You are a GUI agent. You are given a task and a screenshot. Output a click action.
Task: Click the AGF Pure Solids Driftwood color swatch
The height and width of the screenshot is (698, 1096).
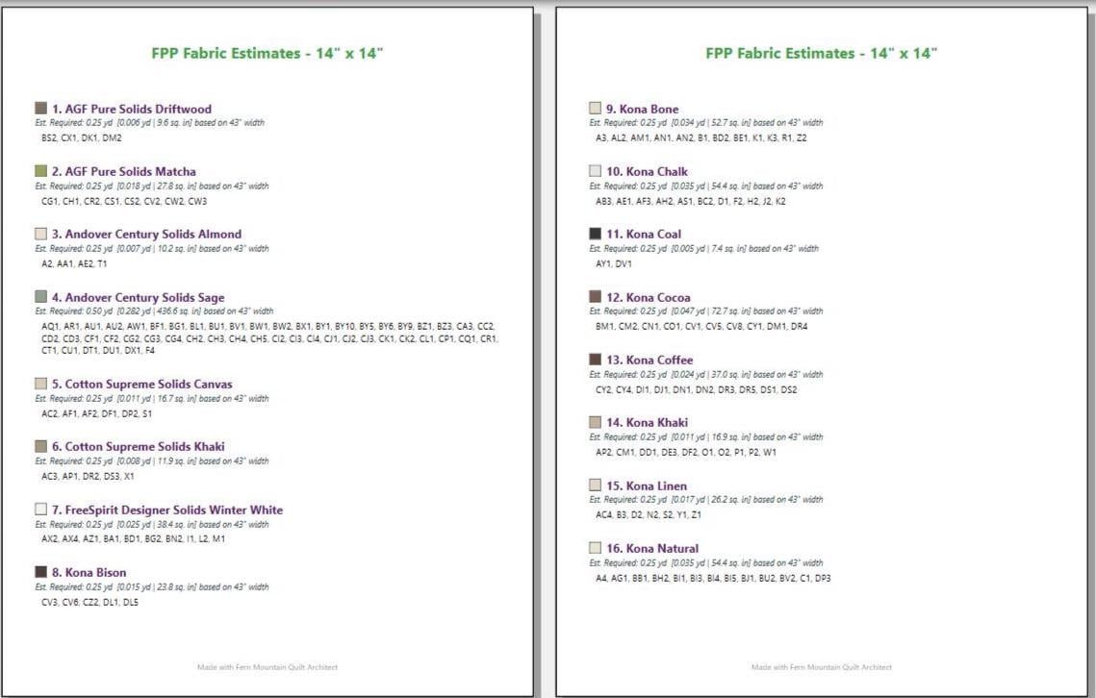(40, 108)
